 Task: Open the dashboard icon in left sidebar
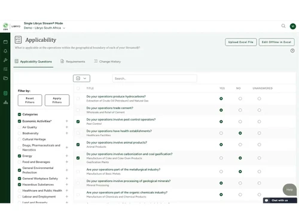(5, 42)
